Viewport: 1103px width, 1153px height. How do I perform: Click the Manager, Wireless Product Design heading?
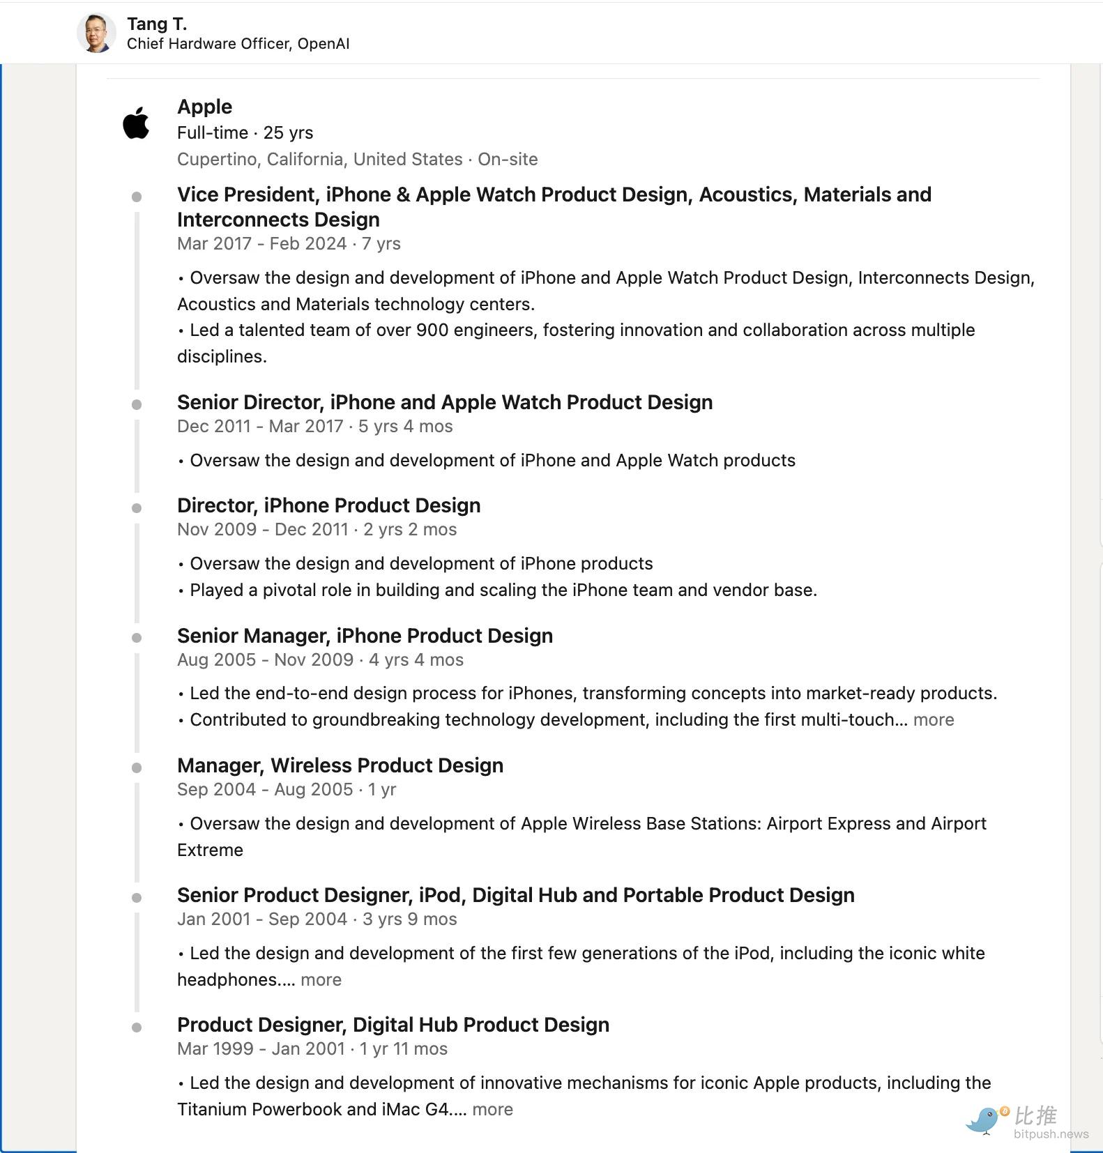pos(340,765)
